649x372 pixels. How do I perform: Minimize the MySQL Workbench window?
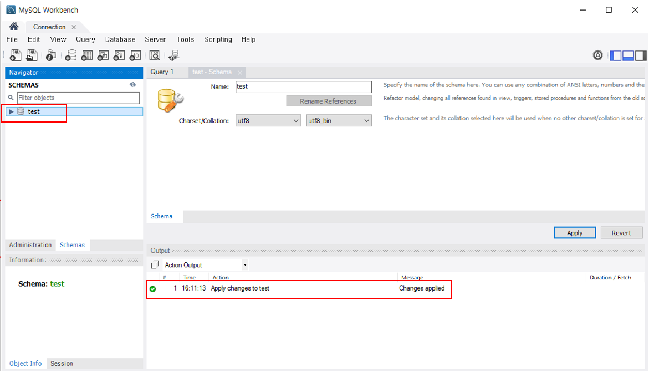click(583, 10)
